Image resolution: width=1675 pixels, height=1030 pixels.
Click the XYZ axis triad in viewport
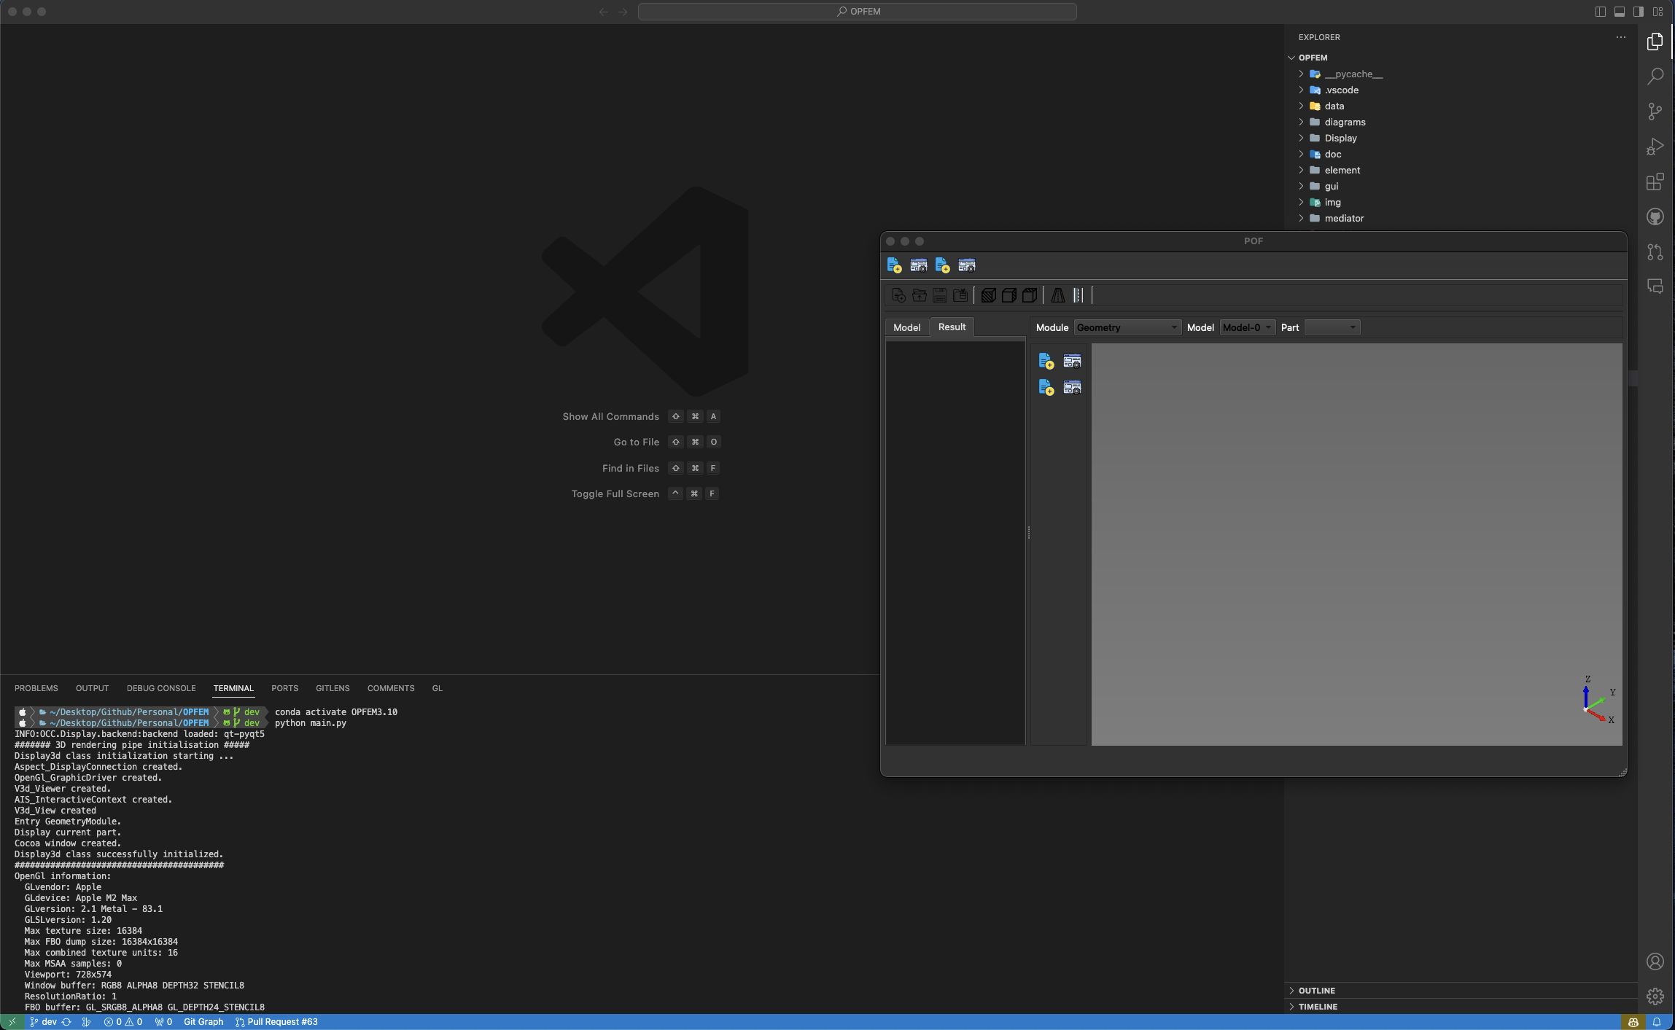1599,700
